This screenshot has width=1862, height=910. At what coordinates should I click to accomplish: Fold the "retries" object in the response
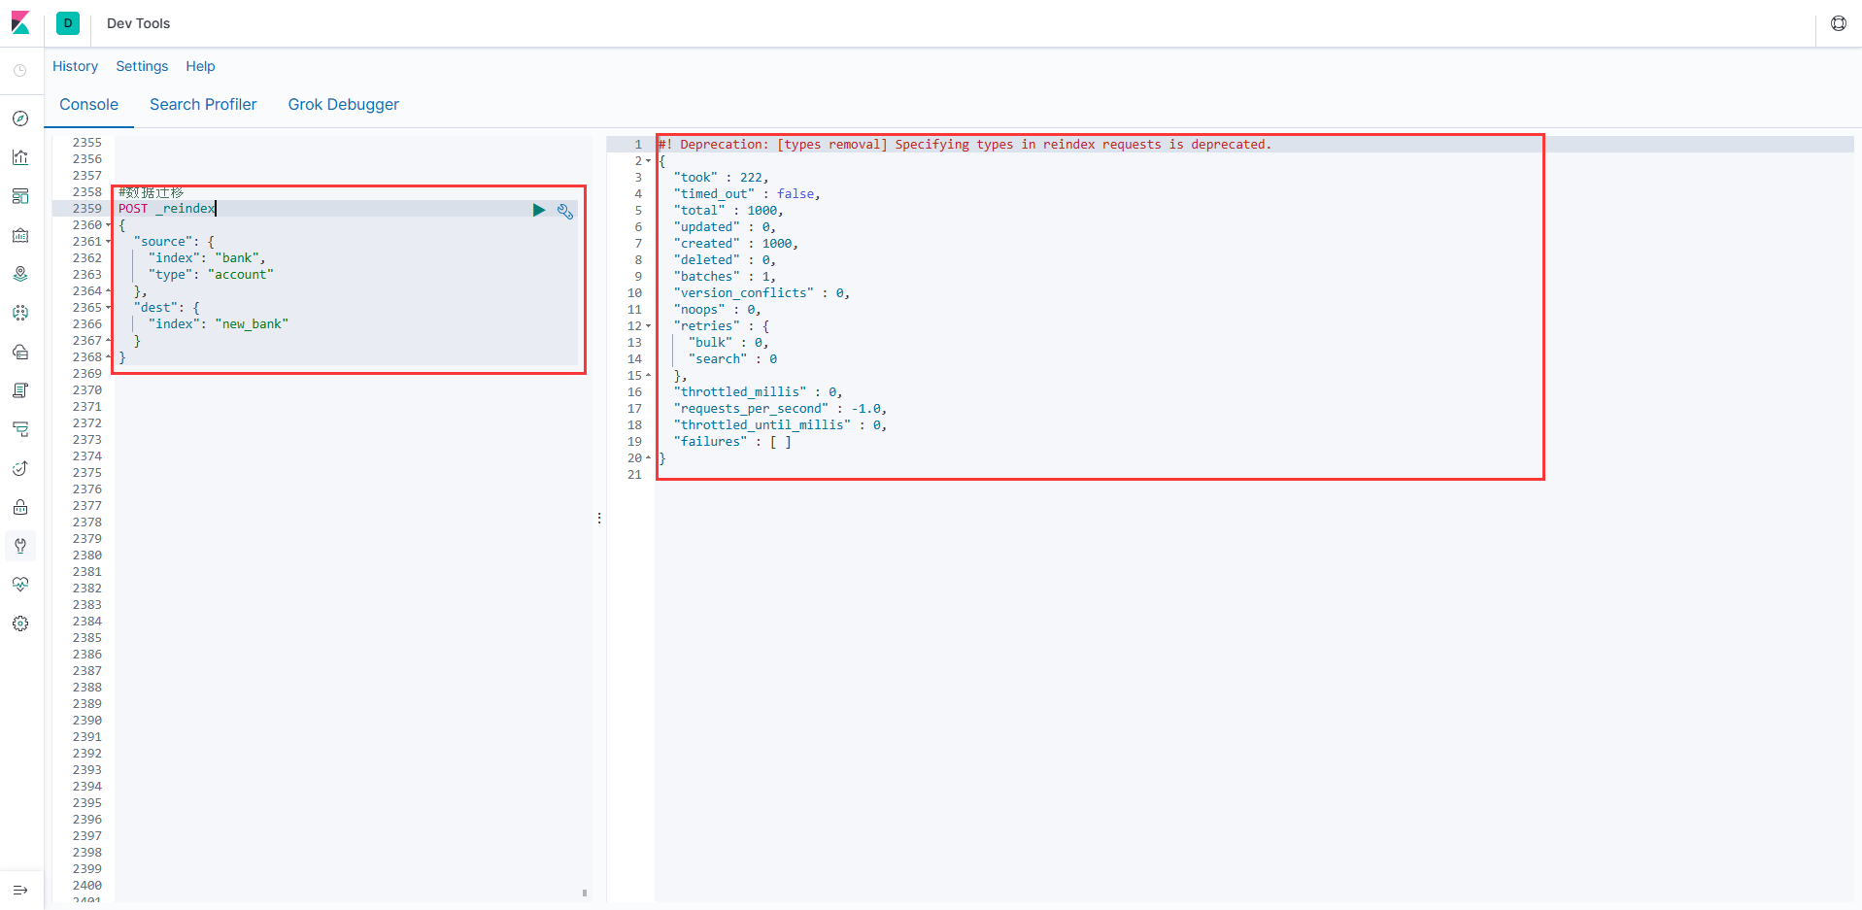pyautogui.click(x=648, y=326)
